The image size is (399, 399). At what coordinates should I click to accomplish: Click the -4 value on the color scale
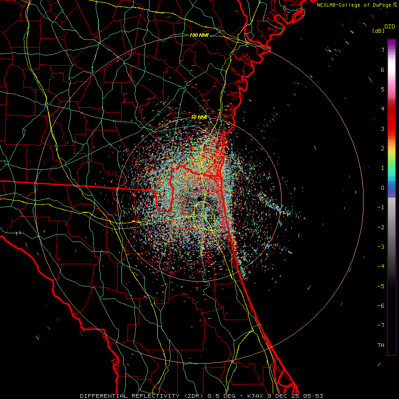click(x=381, y=266)
